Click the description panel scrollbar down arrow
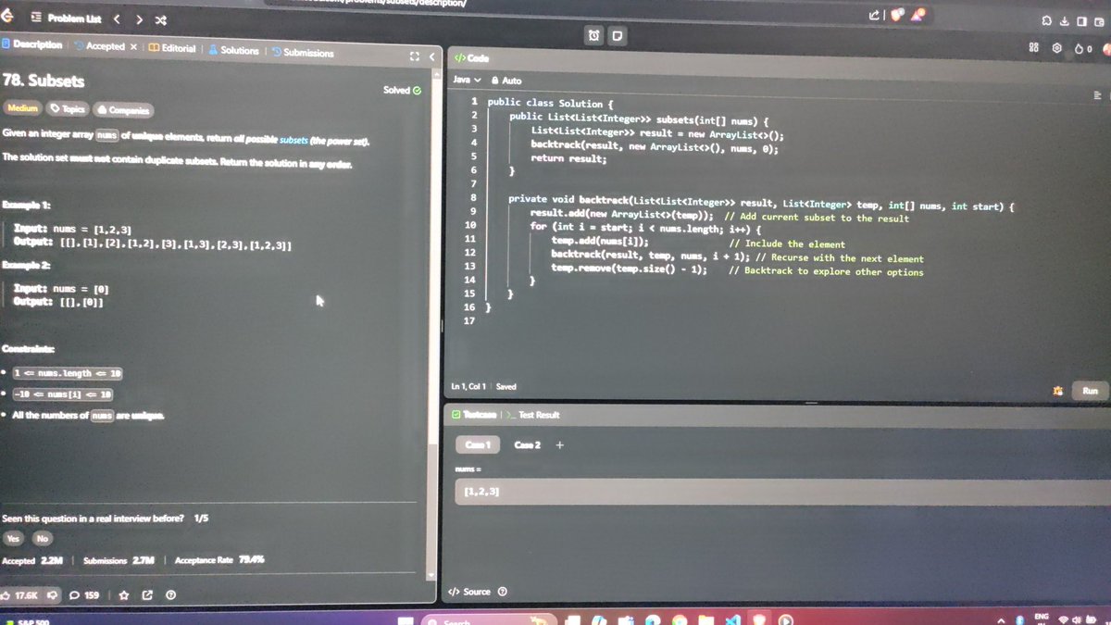Screen dimensions: 1111x625 430,574
